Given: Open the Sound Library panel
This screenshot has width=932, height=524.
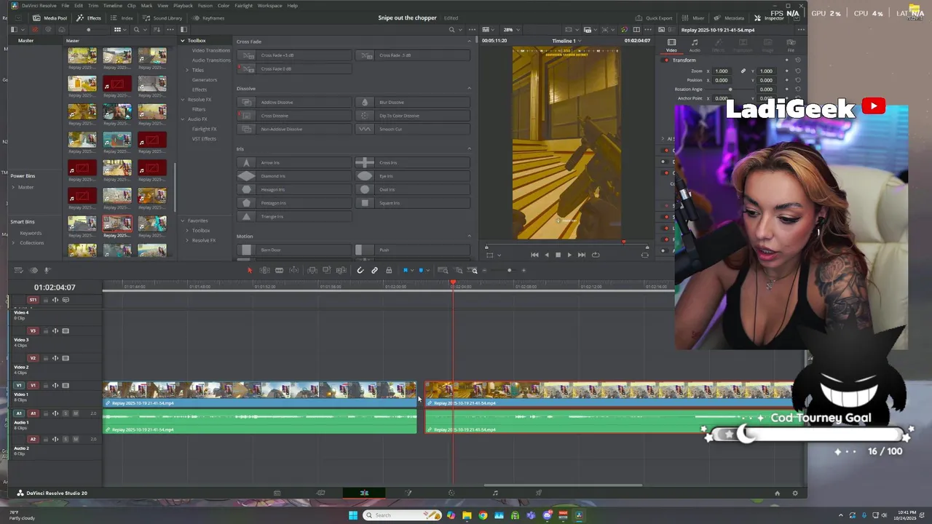Looking at the screenshot, I should [162, 17].
